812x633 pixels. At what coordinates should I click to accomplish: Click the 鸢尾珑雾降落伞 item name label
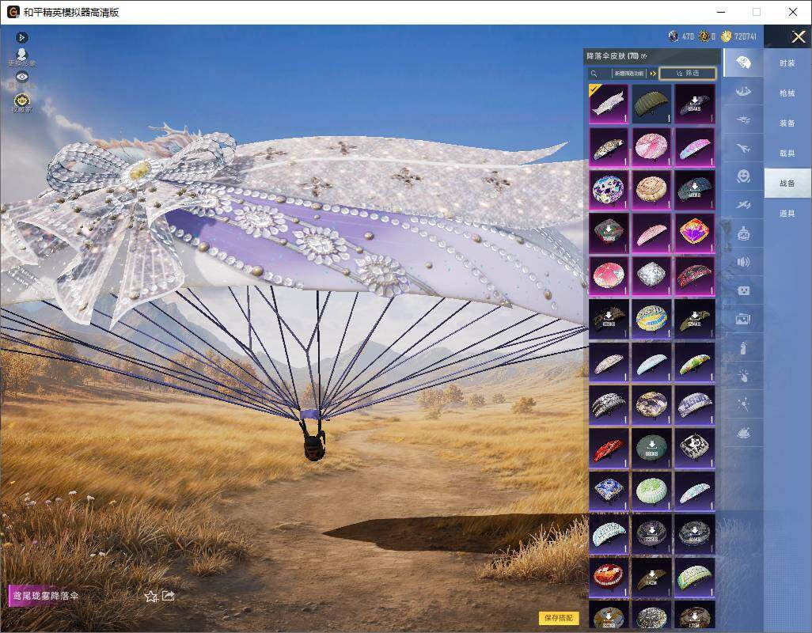pyautogui.click(x=46, y=596)
